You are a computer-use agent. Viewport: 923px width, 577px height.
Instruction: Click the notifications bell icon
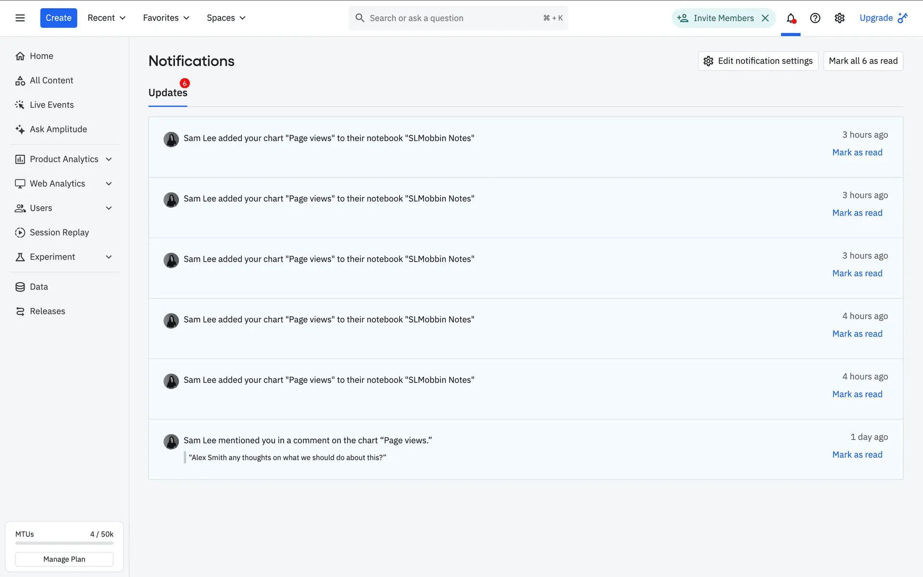tap(790, 18)
